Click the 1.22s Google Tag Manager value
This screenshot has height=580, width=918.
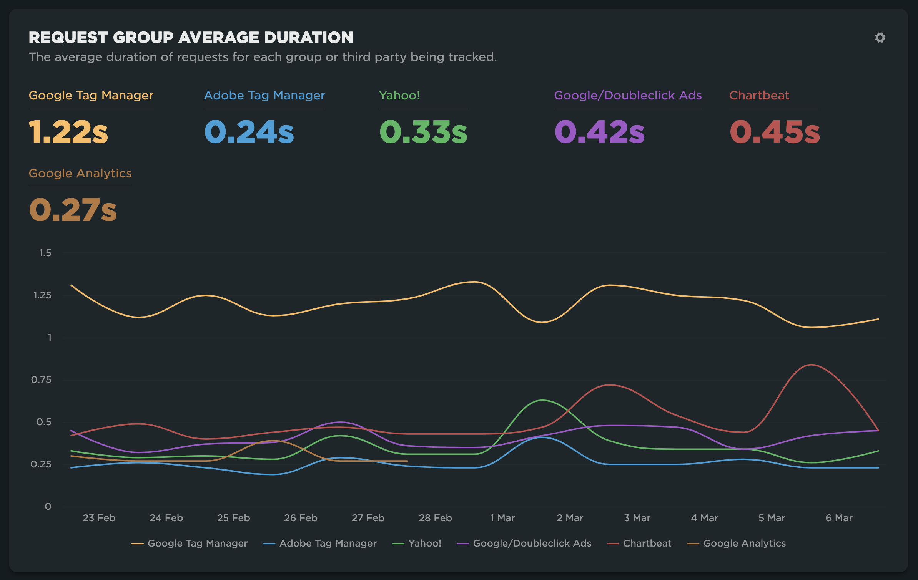(x=69, y=132)
